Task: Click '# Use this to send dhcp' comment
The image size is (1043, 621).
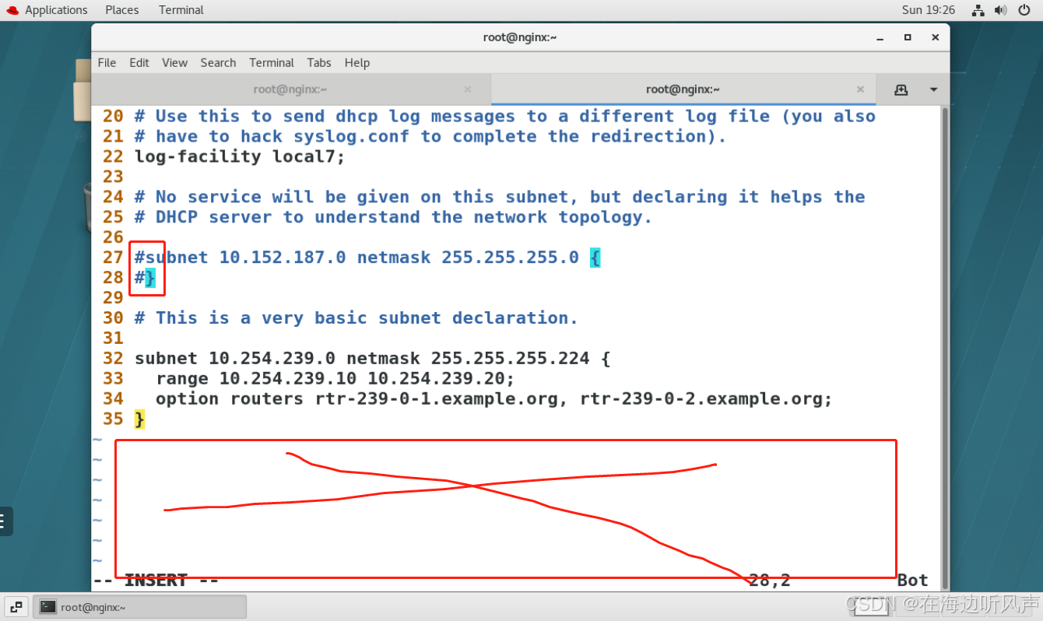Action: [505, 116]
